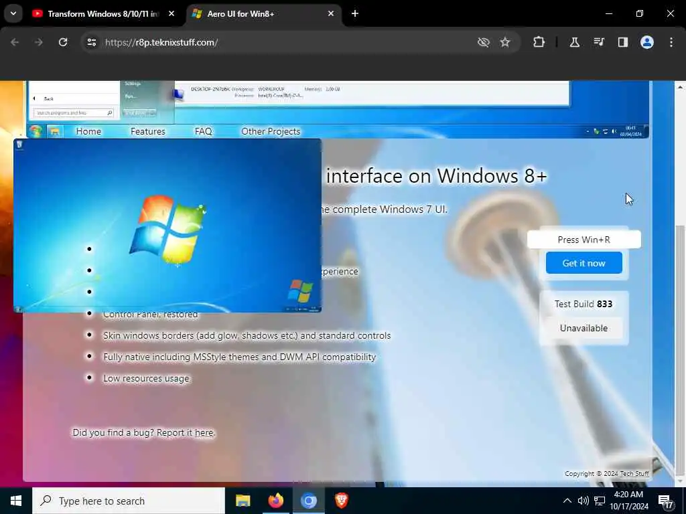Click the Windows 7 desktop preview thumbnail
686x514 pixels.
[167, 226]
